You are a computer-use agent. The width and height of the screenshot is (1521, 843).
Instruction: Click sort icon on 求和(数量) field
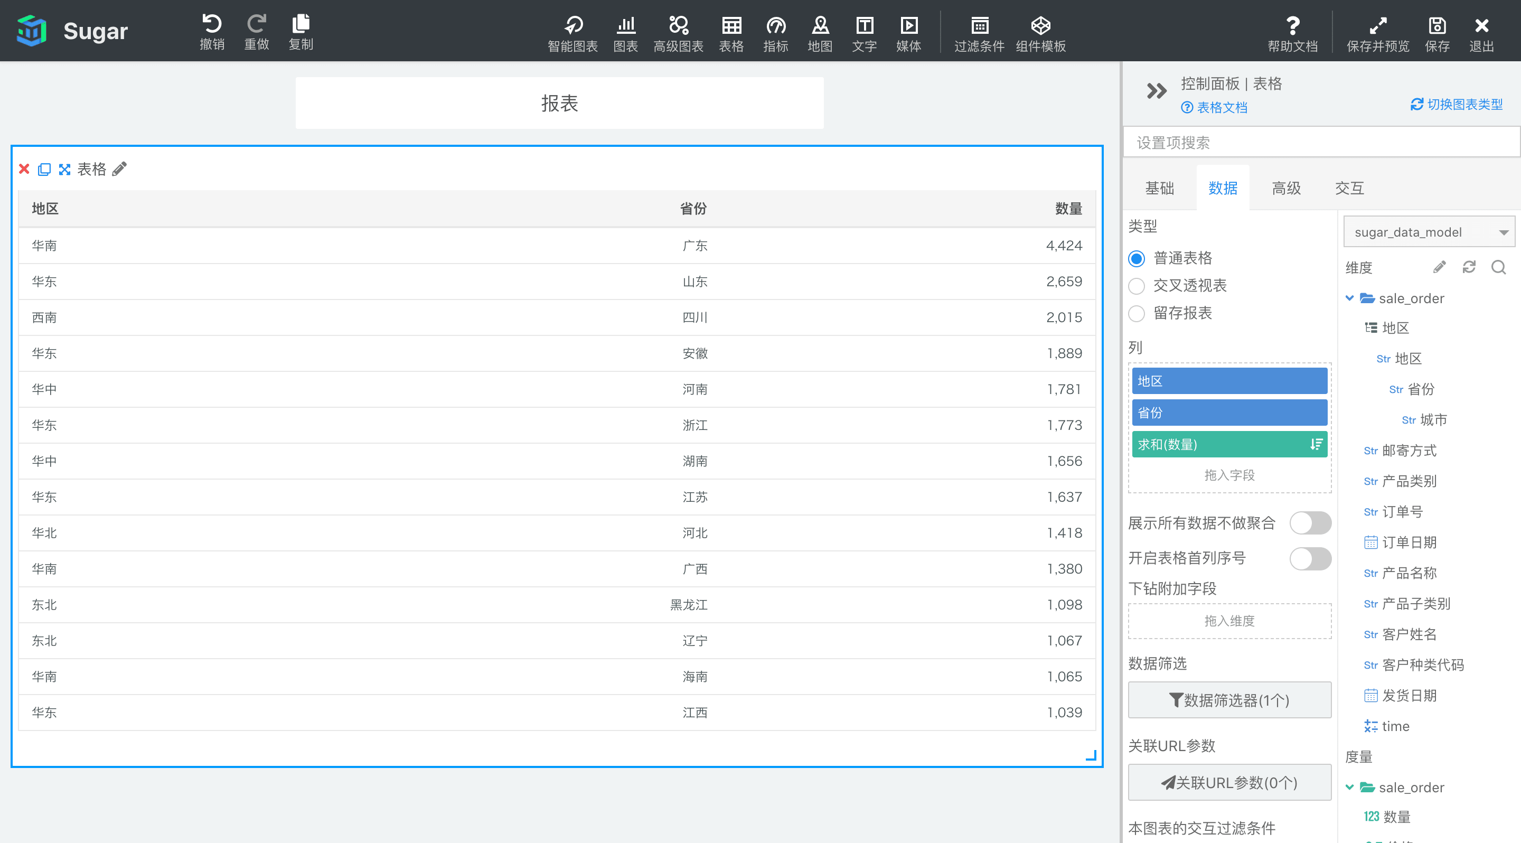(1316, 445)
